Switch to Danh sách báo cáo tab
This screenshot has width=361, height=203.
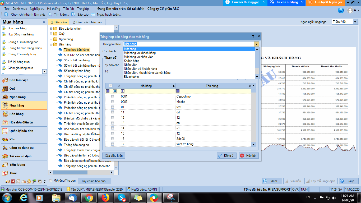pos(87,22)
